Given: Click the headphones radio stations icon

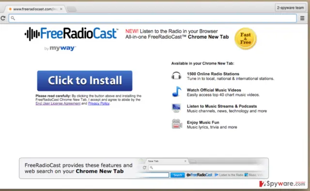Looking at the screenshot, I should pyautogui.click(x=176, y=76).
